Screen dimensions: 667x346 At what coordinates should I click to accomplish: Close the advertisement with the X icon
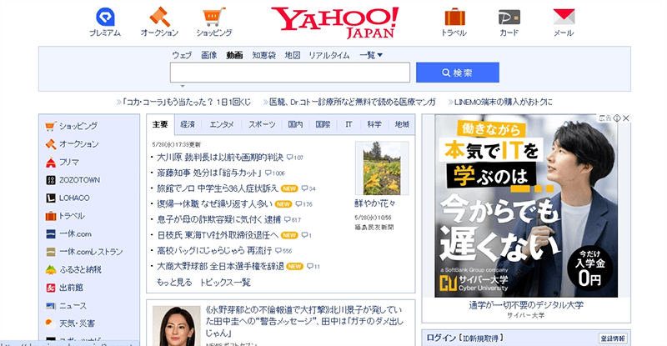(626, 118)
